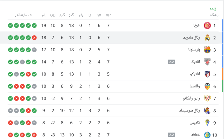Image resolution: width=224 pixels, height=139 pixels.
Task: Open the بارسلونا team link
Action: tap(194, 50)
